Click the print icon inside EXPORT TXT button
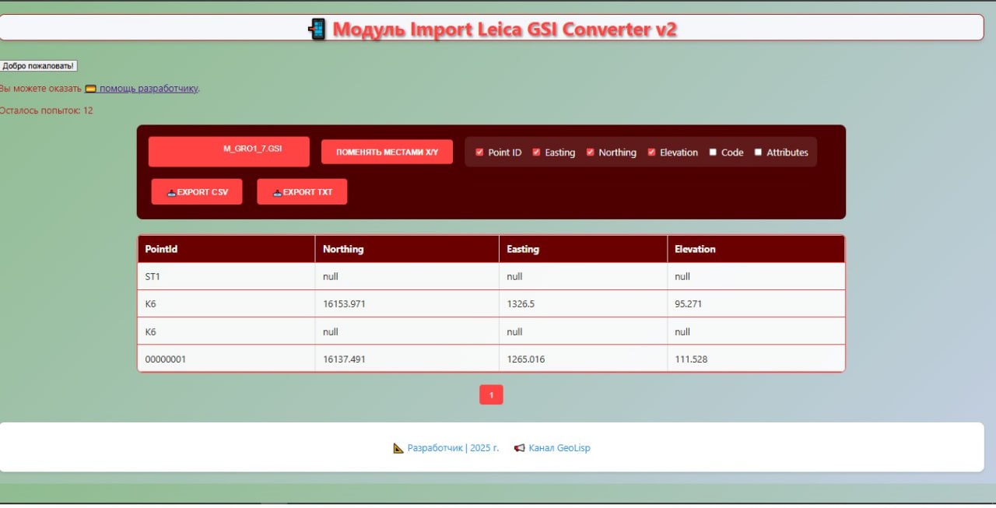 click(278, 191)
